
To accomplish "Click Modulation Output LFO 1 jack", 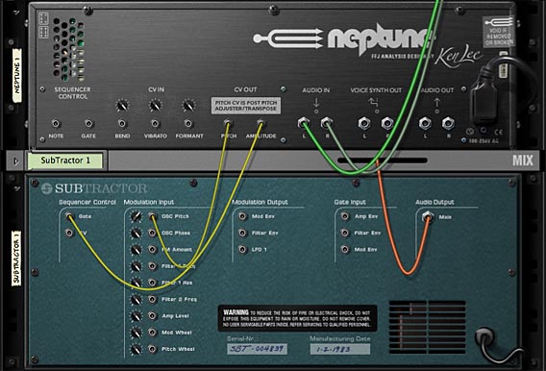I will [242, 249].
